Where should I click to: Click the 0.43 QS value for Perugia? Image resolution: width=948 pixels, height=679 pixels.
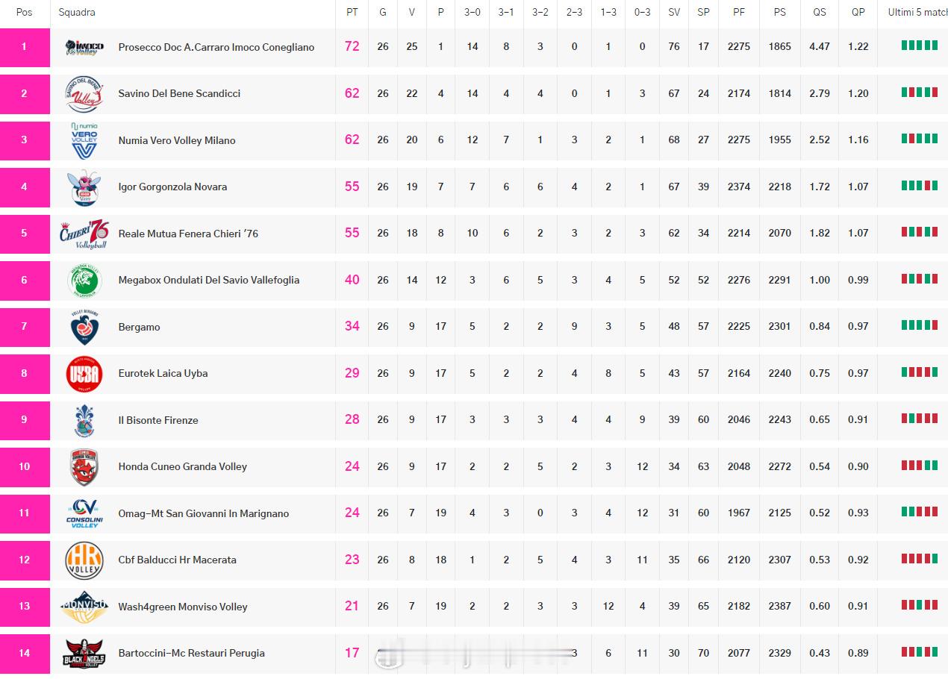pyautogui.click(x=820, y=653)
